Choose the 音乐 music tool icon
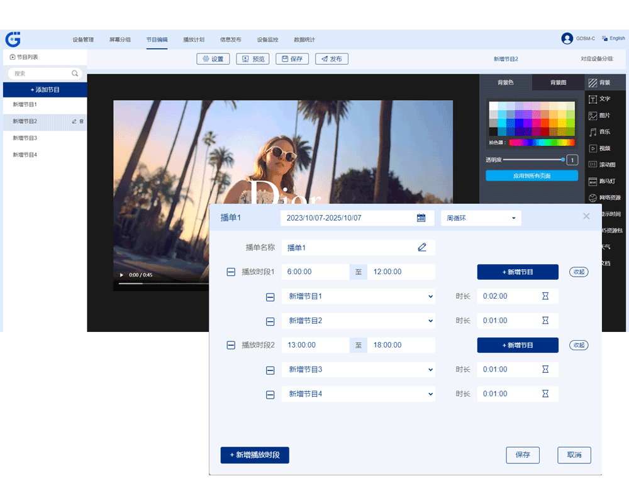 click(593, 132)
